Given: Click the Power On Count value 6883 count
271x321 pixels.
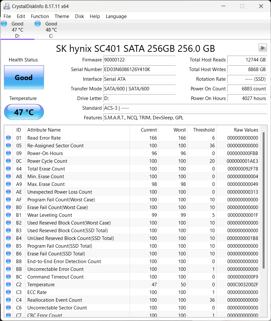Looking at the screenshot, I should 247,89.
